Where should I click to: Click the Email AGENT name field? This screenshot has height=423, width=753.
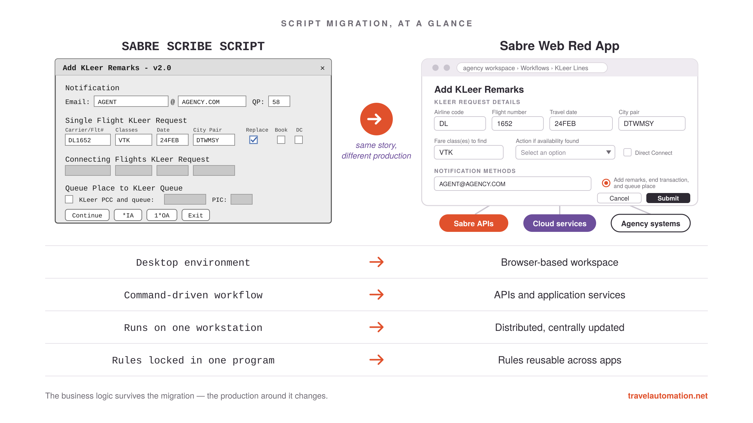[131, 102]
